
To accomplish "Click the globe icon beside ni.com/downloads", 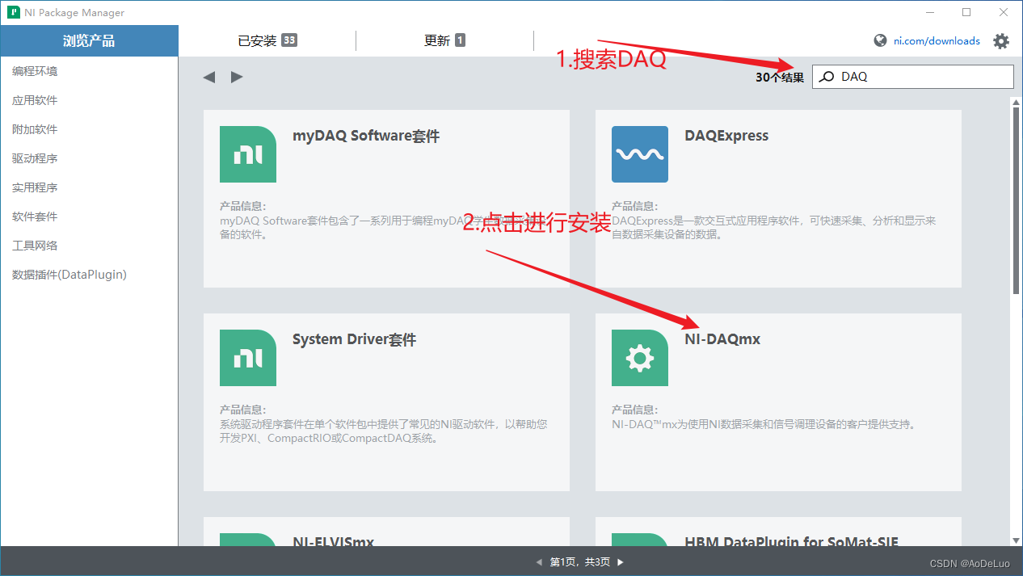I will click(x=881, y=40).
